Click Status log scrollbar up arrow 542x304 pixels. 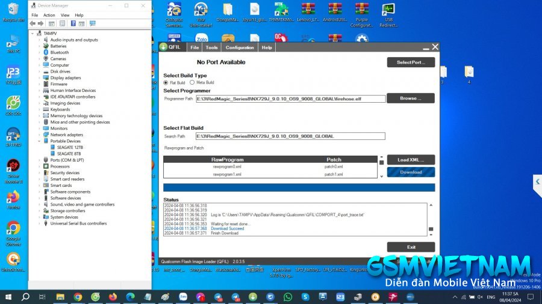[431, 205]
